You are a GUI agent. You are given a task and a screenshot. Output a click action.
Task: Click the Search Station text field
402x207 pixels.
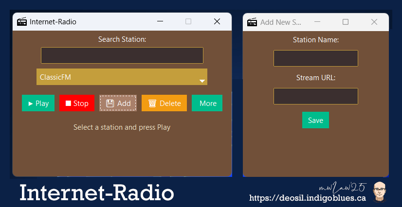(122, 55)
